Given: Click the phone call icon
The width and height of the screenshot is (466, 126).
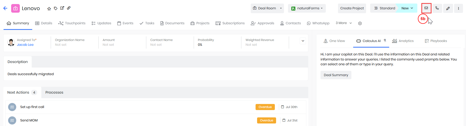Looking at the screenshot, I should [437, 8].
